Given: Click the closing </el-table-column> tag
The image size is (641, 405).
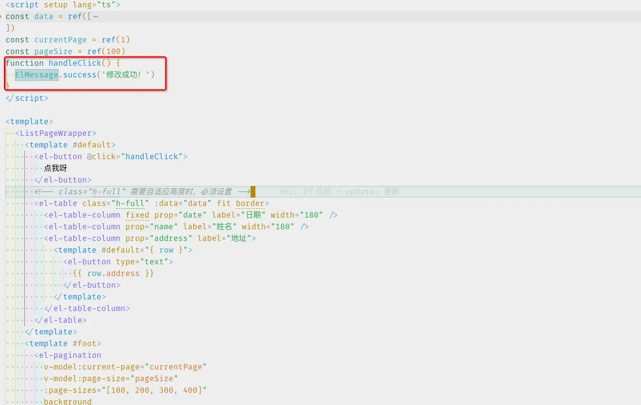Looking at the screenshot, I should click(87, 309).
